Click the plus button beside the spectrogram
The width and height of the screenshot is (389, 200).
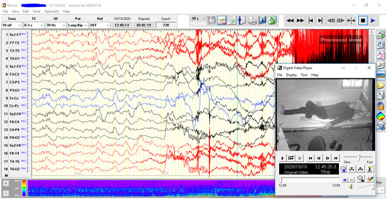click(6, 184)
